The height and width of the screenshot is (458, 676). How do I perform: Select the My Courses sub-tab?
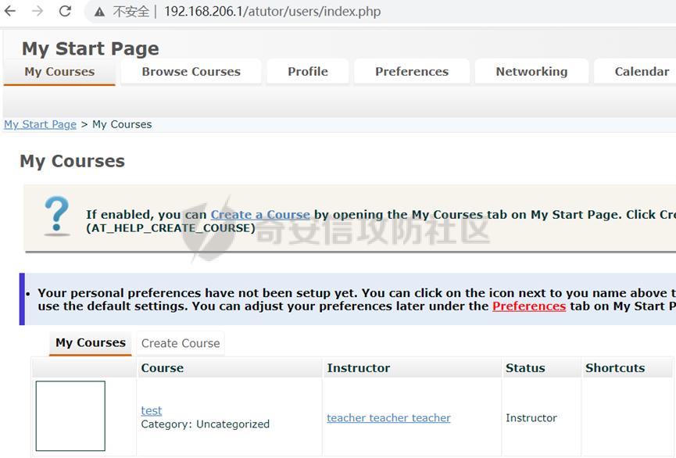pyautogui.click(x=91, y=343)
